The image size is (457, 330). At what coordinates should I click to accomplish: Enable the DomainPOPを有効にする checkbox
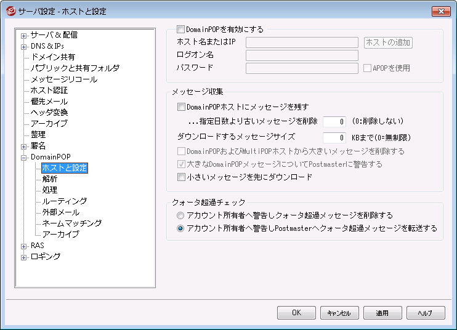pos(181,28)
